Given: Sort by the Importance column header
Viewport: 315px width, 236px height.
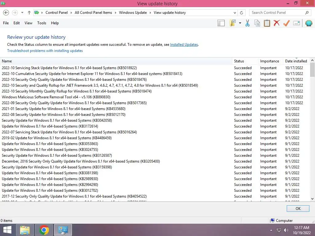Looking at the screenshot, I should tap(271, 61).
